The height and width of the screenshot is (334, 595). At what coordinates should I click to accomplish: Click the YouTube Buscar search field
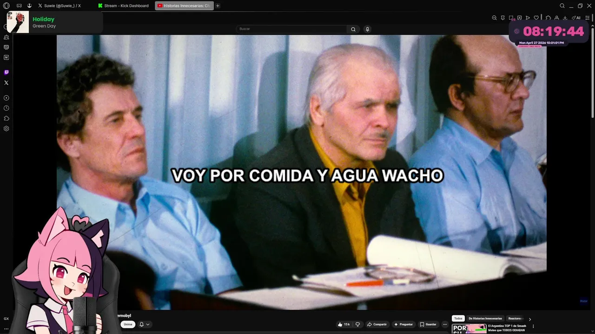[291, 29]
